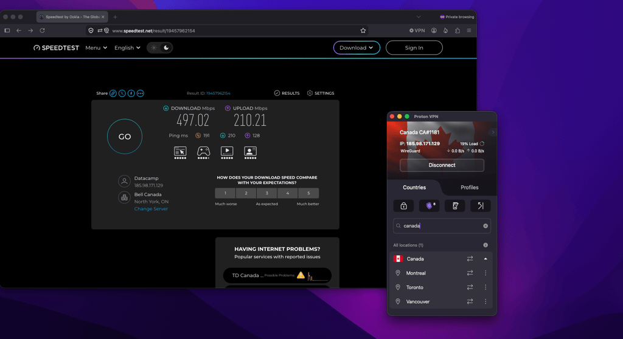Viewport: 623px width, 339px height.
Task: Rate download speed as 5
Action: (308, 193)
